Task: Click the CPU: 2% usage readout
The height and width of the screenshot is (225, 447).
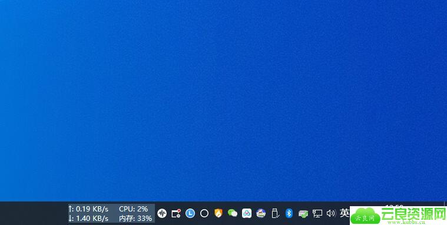Action: 134,209
